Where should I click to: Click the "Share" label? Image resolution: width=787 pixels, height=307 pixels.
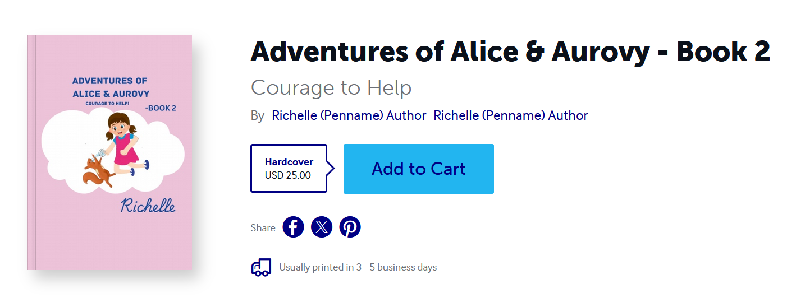point(263,228)
